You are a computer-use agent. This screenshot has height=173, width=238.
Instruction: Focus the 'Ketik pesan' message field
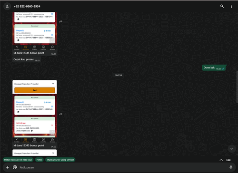pyautogui.click(x=123, y=167)
